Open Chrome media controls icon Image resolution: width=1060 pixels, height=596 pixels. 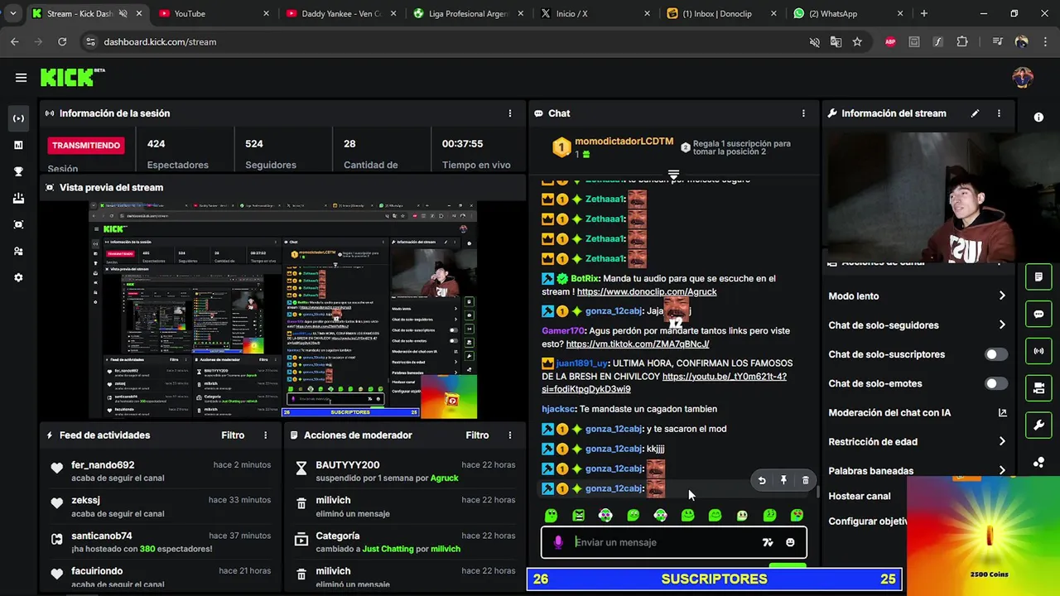(x=997, y=41)
